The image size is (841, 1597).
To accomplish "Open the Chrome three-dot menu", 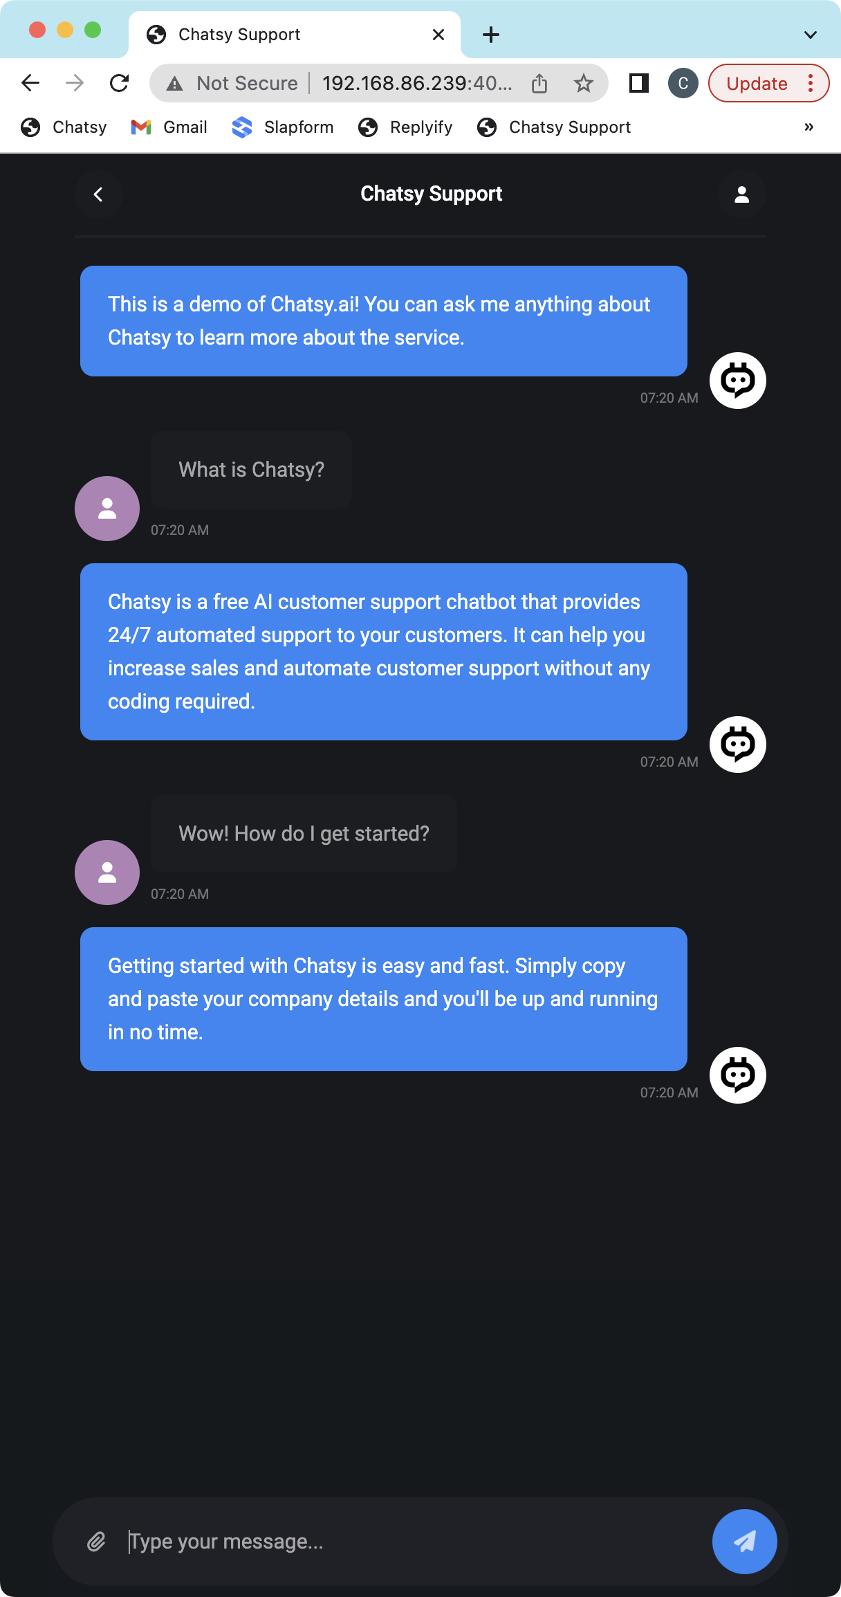I will (811, 84).
